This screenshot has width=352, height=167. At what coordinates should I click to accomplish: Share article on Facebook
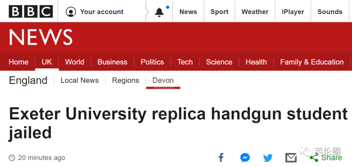[x=221, y=158]
